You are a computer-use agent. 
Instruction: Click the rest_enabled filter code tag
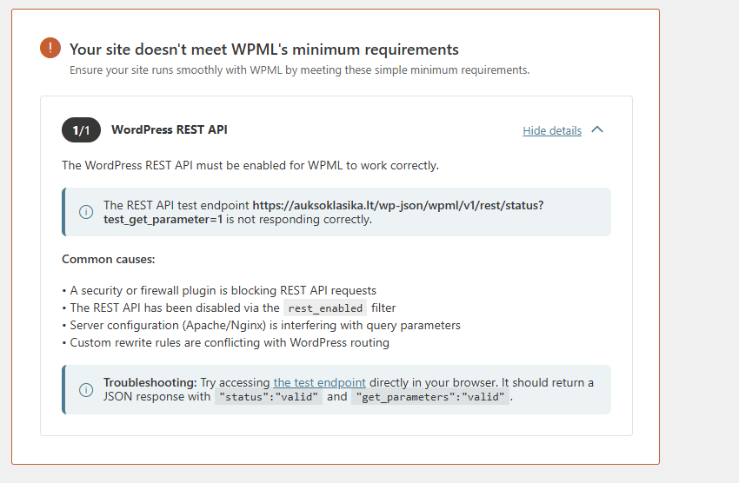click(x=325, y=308)
